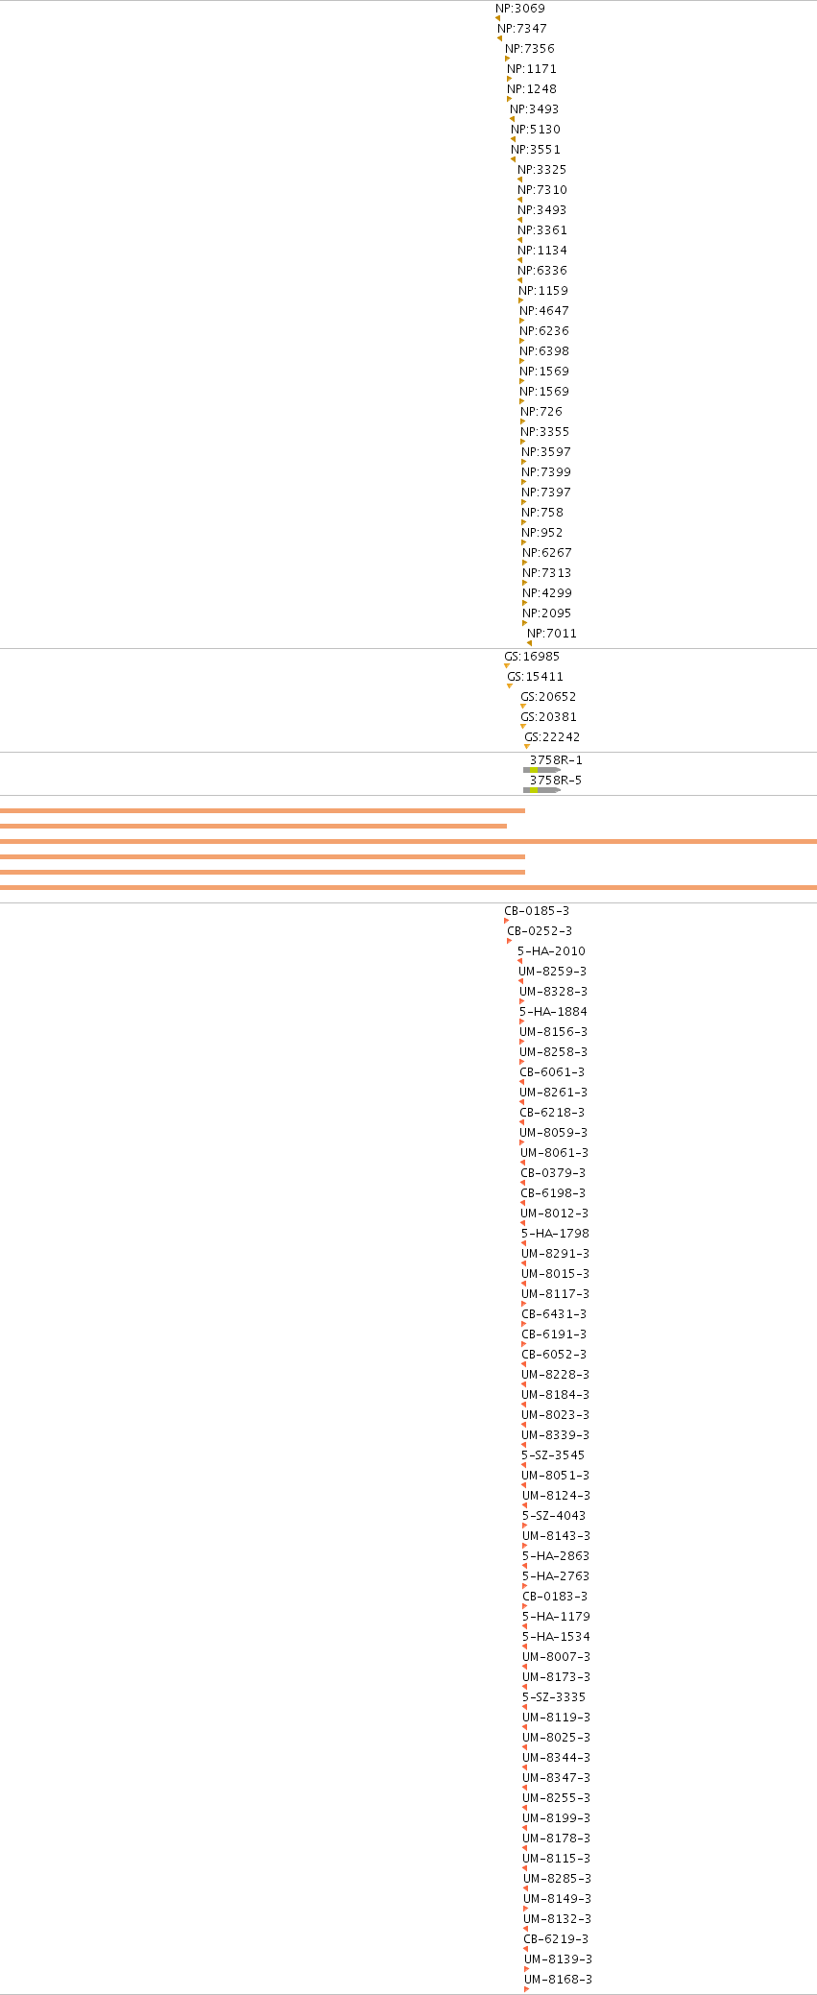Open feature label NP:7347
This screenshot has width=817, height=1995.
click(x=522, y=29)
